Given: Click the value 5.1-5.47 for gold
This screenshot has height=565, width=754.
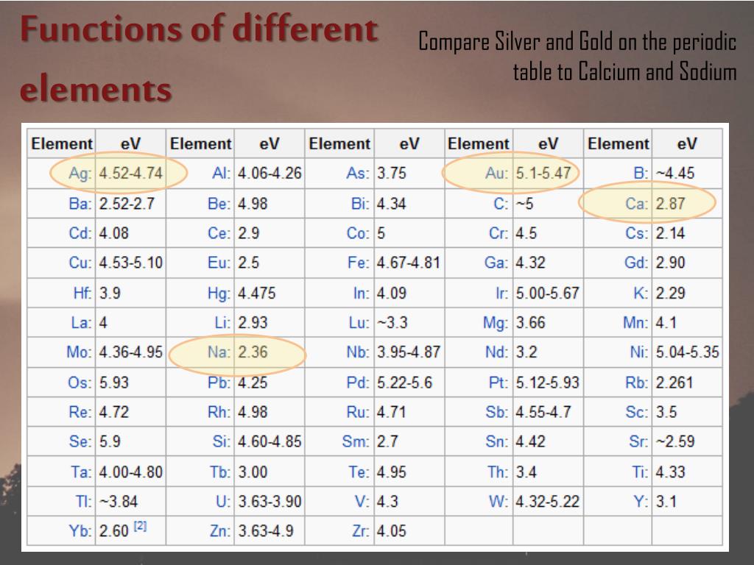Looking at the screenshot, I should click(x=543, y=173).
